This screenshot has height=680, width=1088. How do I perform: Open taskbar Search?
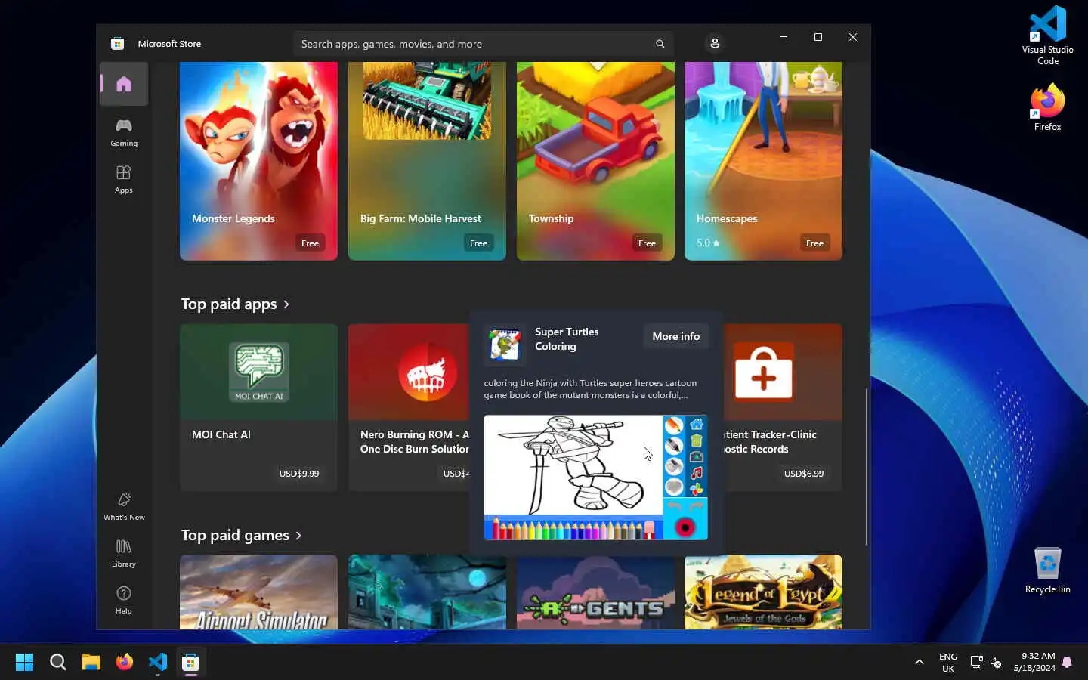[57, 662]
